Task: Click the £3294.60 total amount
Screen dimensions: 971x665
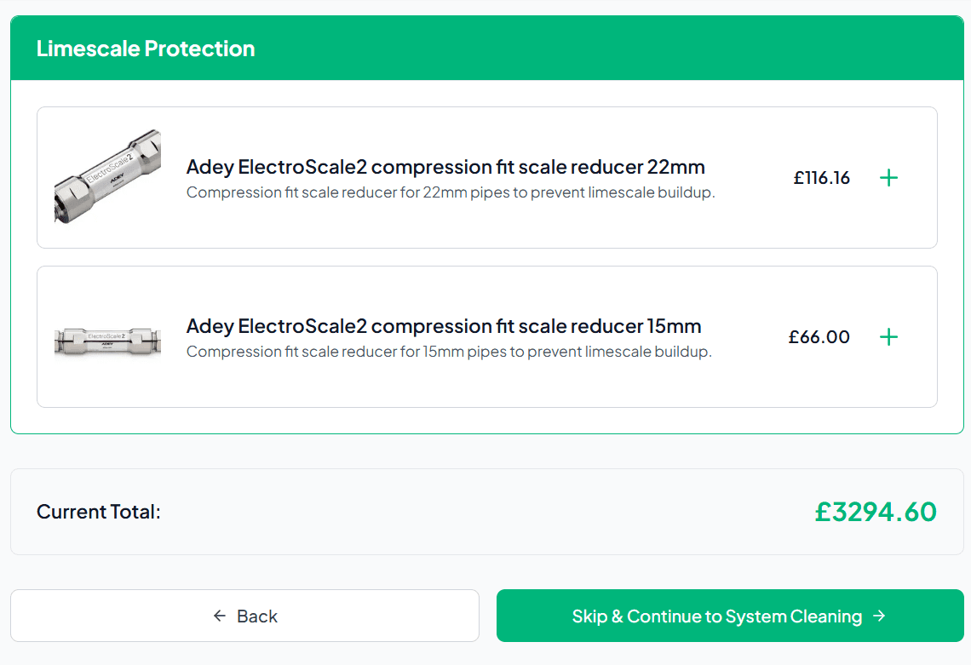Action: (875, 512)
